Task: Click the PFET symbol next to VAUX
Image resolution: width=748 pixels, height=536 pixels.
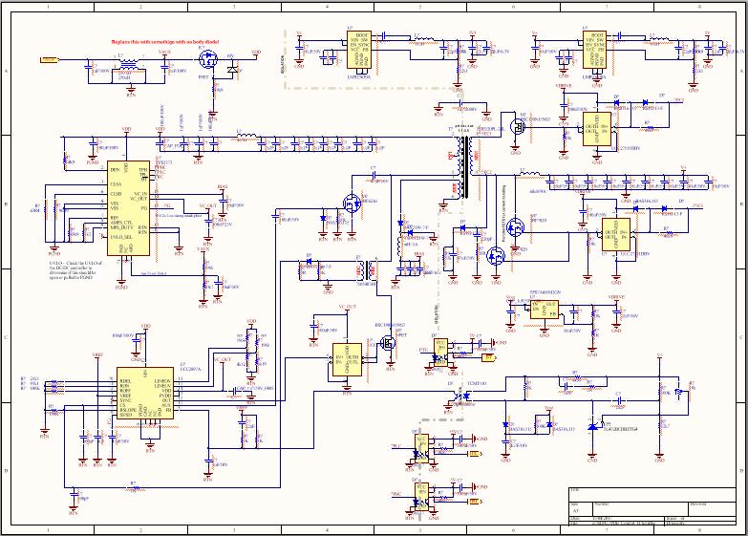Action: pos(208,58)
